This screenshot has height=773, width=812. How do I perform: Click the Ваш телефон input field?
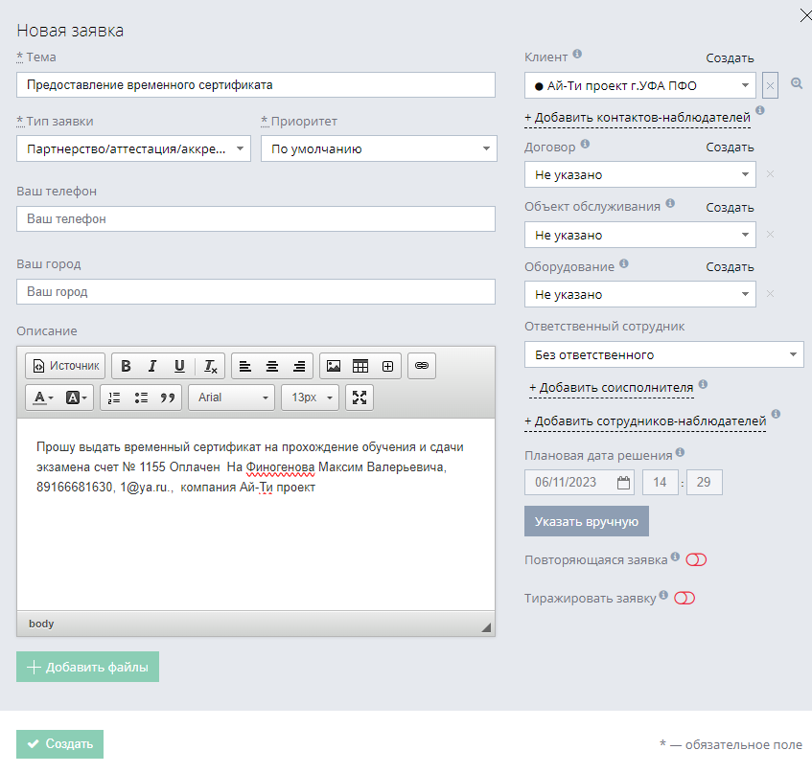point(255,219)
